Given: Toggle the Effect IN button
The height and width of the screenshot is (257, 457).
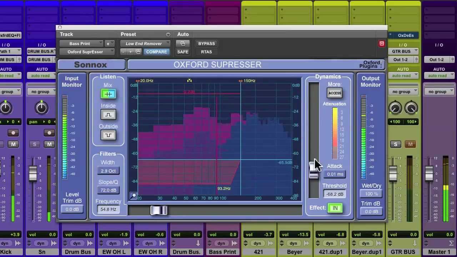Looking at the screenshot, I should 335,208.
